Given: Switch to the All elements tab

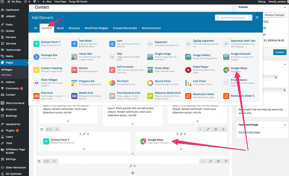Looking at the screenshot, I should (36, 28).
